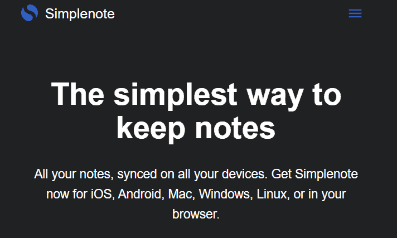Open the hamburger menu icon
The image size is (397, 238).
click(x=355, y=13)
